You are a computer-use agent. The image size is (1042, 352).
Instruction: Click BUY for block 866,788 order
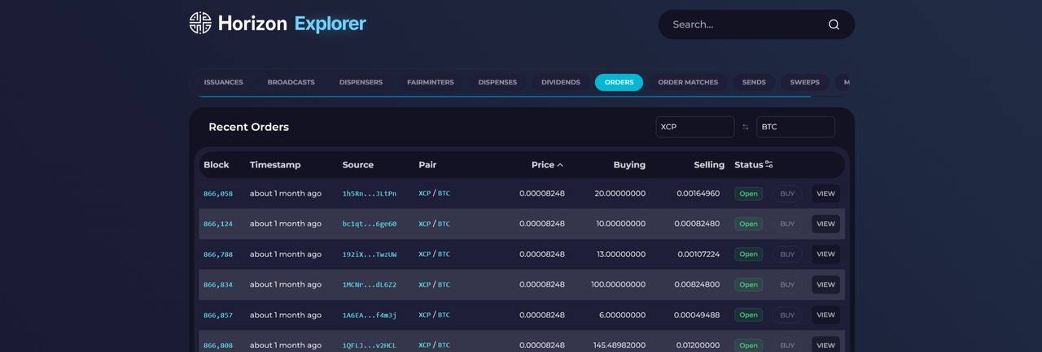point(787,254)
